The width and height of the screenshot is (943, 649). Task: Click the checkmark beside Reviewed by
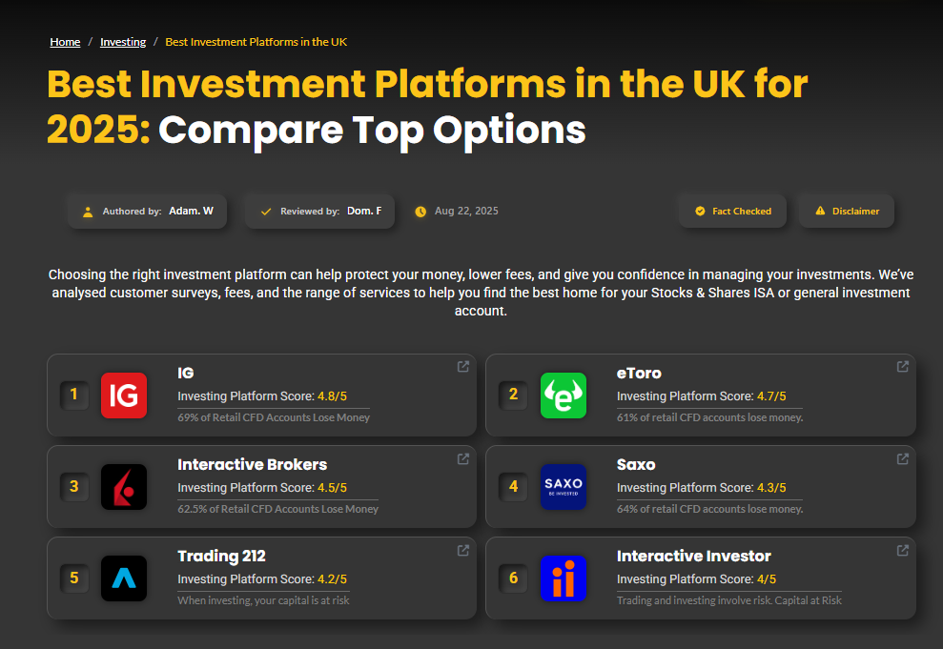[x=265, y=211]
